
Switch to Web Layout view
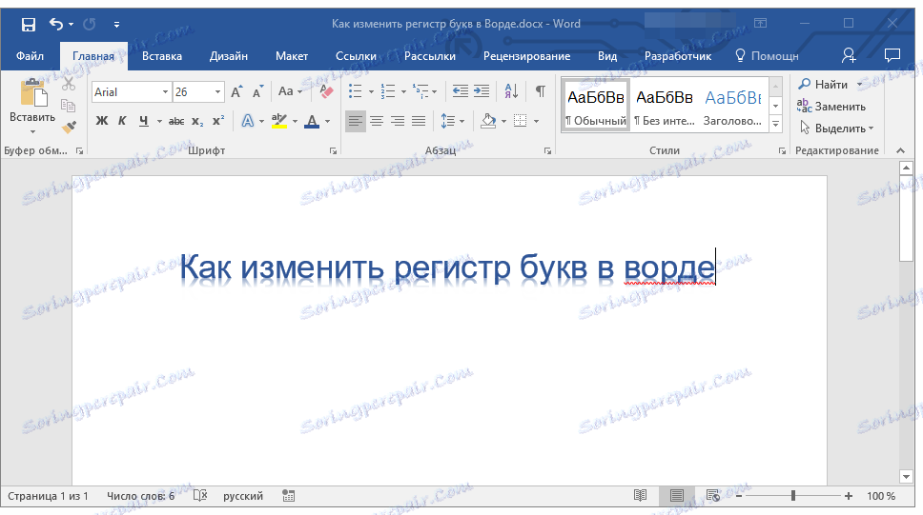click(x=713, y=496)
